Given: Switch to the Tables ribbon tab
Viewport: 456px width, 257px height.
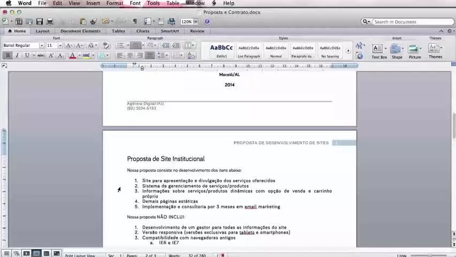Looking at the screenshot, I should (118, 31).
